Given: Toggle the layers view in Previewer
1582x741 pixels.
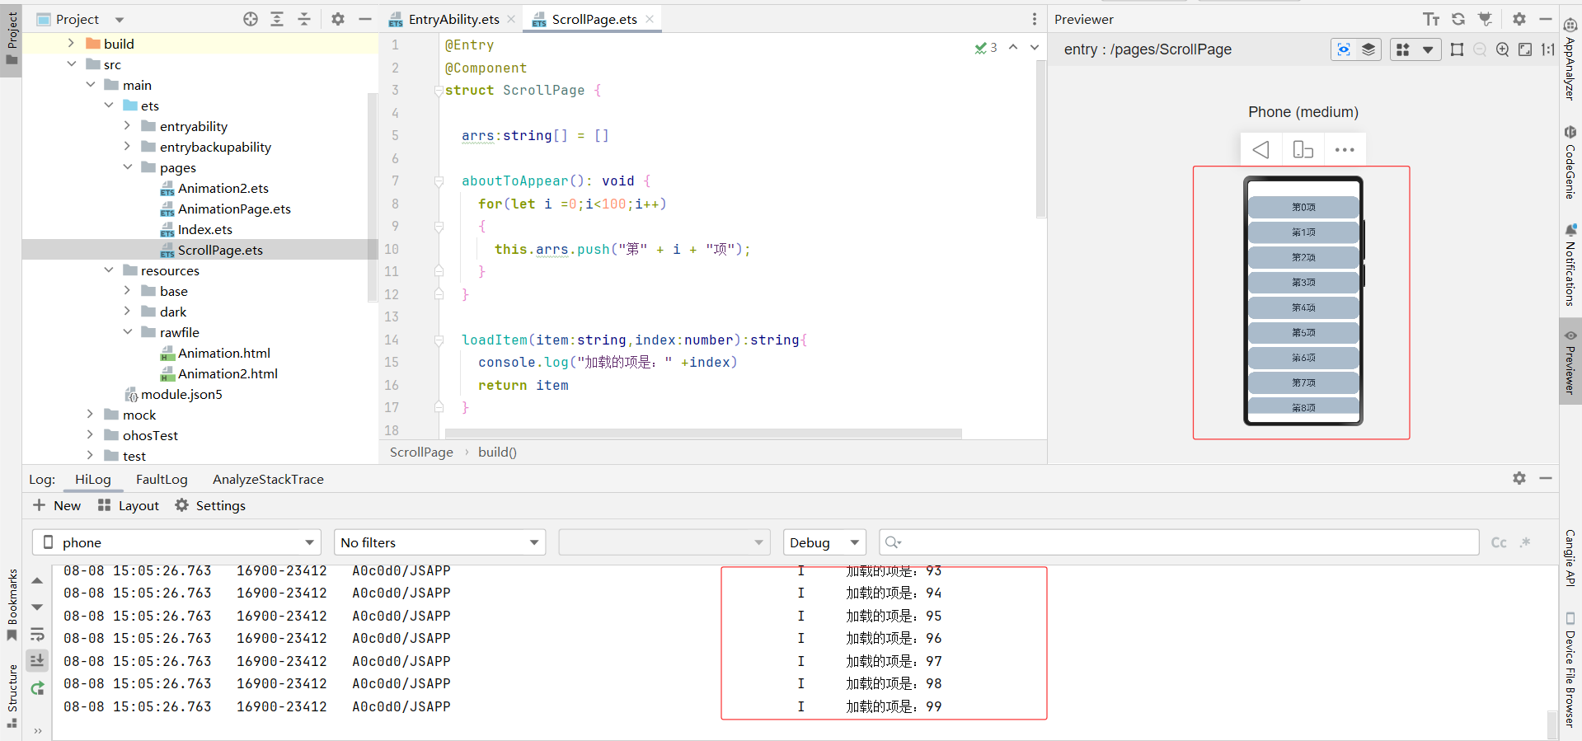Looking at the screenshot, I should [1368, 49].
